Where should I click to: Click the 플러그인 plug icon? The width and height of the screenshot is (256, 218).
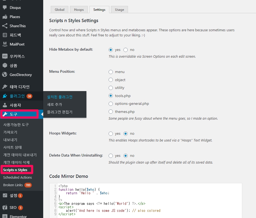[5, 96]
